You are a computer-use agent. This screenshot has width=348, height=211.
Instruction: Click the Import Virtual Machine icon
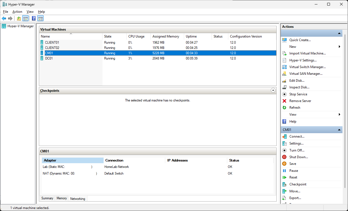tap(284, 53)
